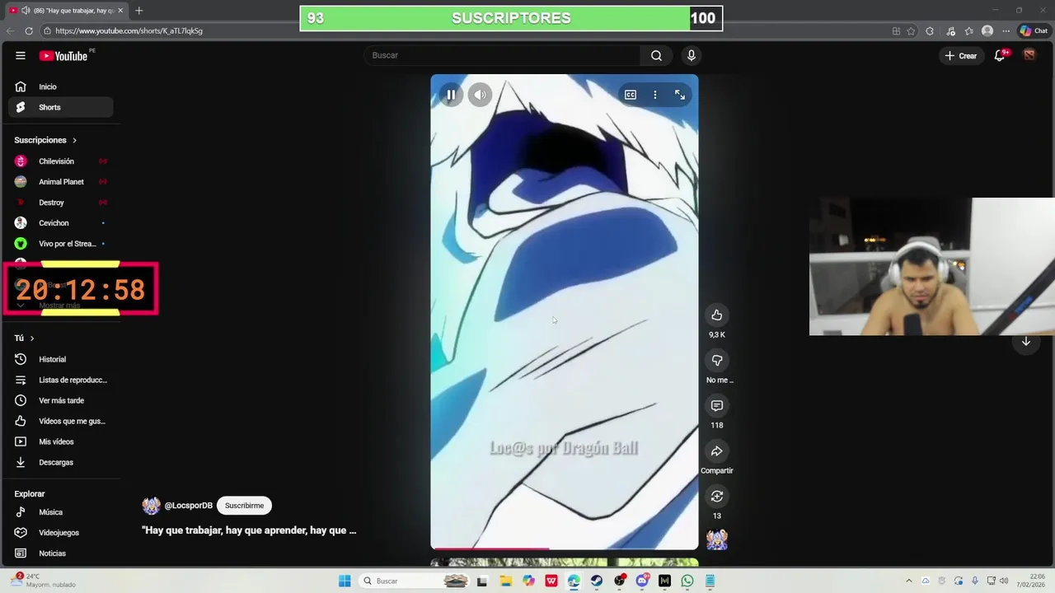Add this page to favorites star
The height and width of the screenshot is (593, 1055).
click(x=911, y=30)
